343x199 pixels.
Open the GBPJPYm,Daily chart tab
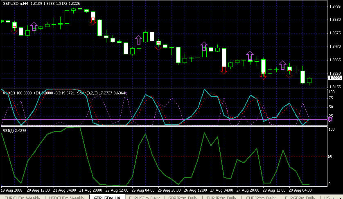tap(183, 197)
